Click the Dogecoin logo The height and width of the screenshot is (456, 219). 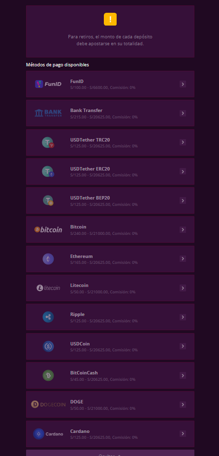[48, 404]
